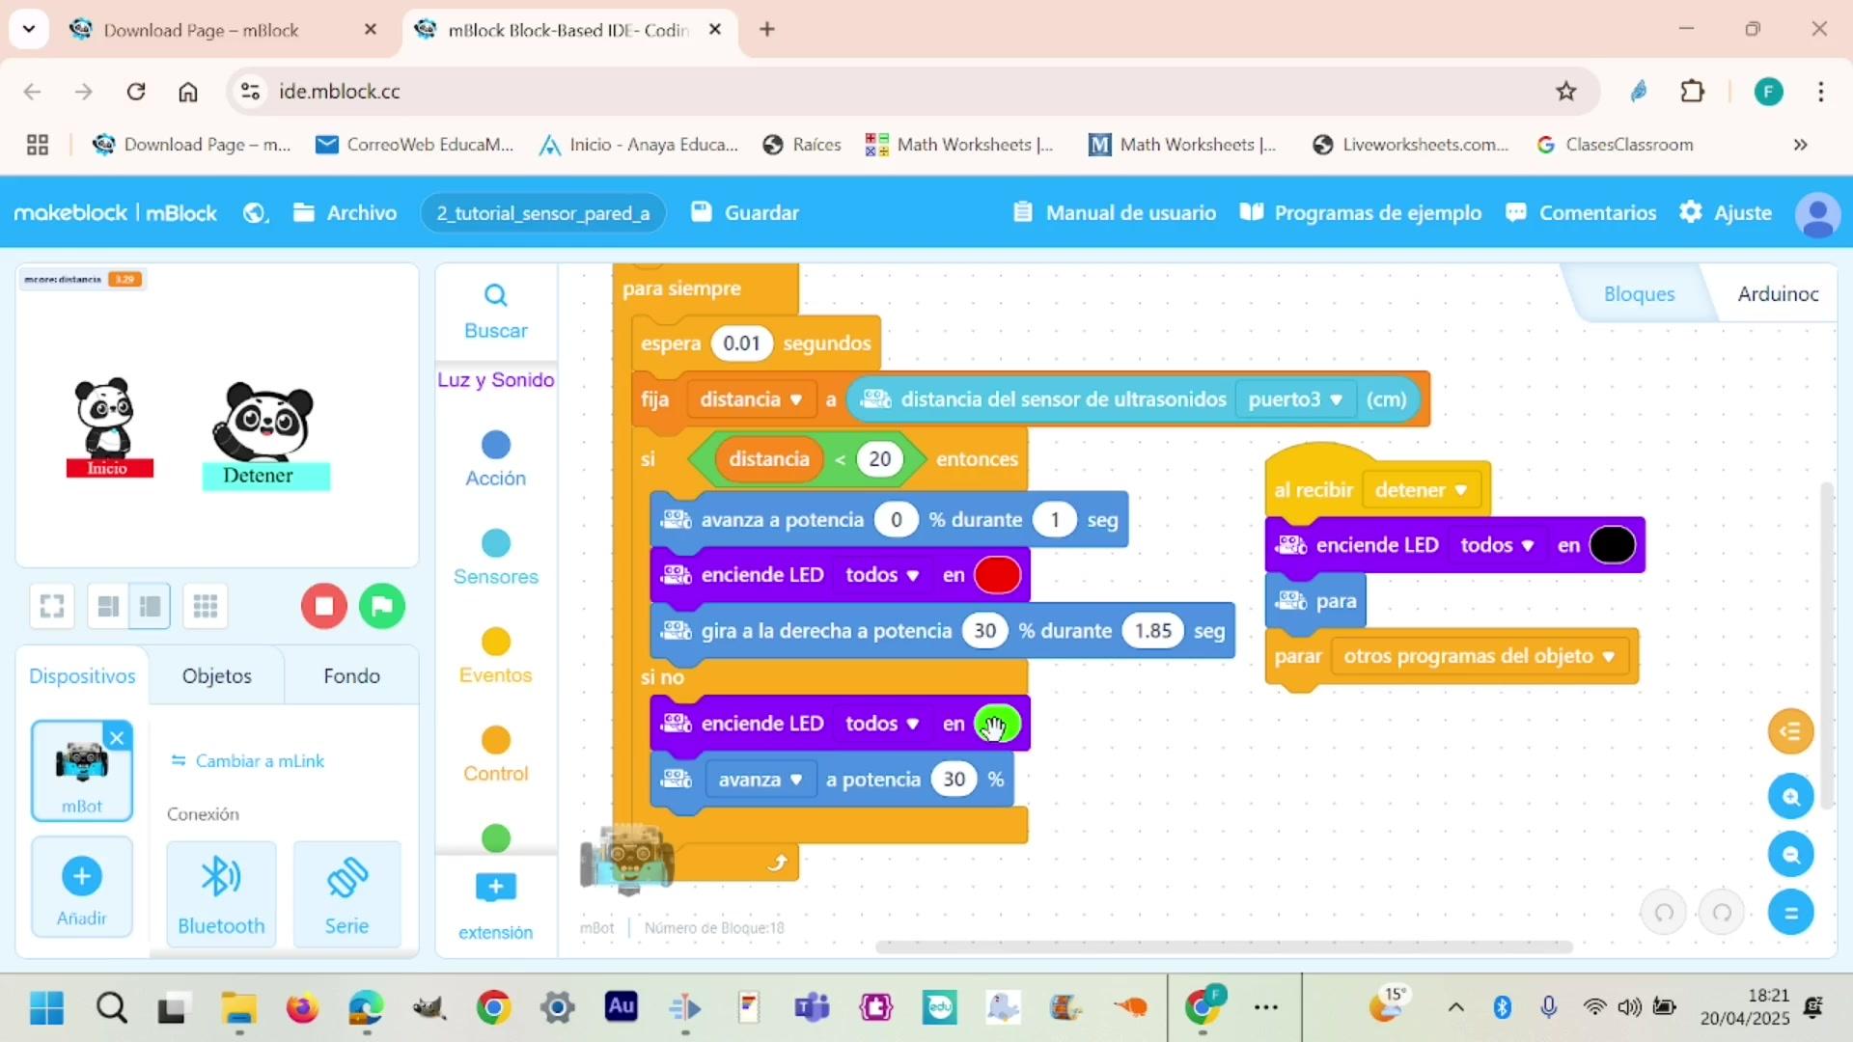Open the extensión add icon
Viewport: 1853px width, 1042px height.
tap(495, 887)
